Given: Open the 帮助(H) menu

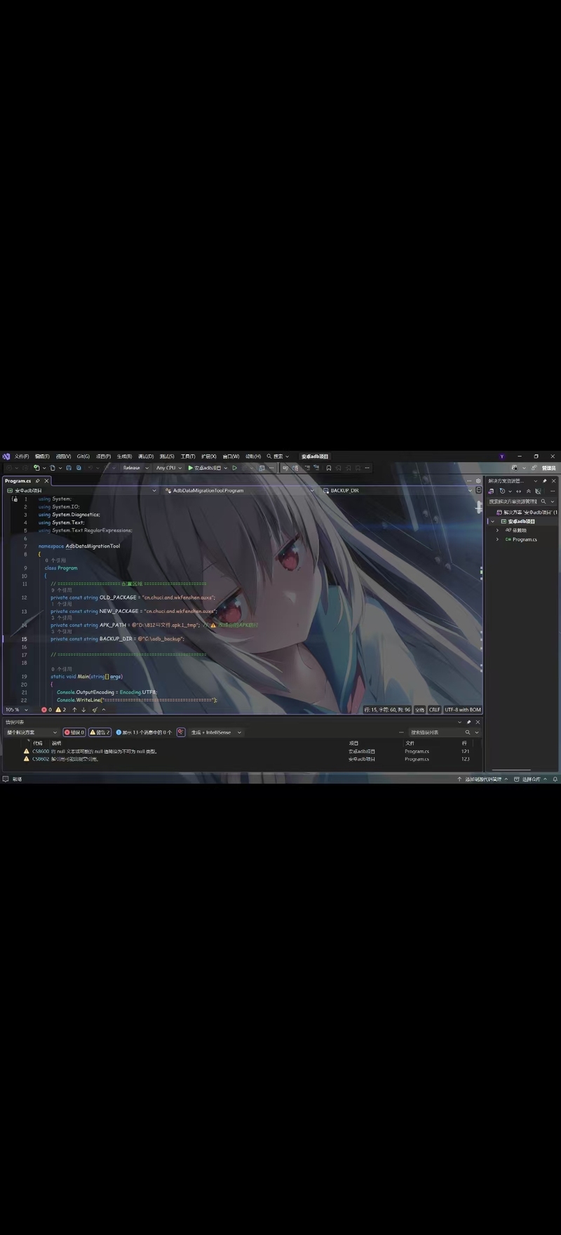Looking at the screenshot, I should tap(252, 457).
